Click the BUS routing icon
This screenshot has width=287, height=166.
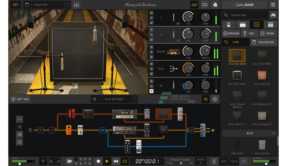(173, 69)
